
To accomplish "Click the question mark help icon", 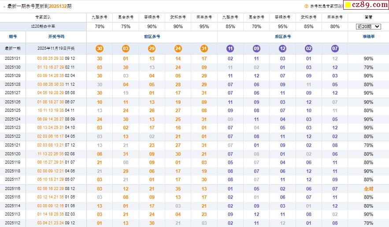I will click(x=306, y=6).
